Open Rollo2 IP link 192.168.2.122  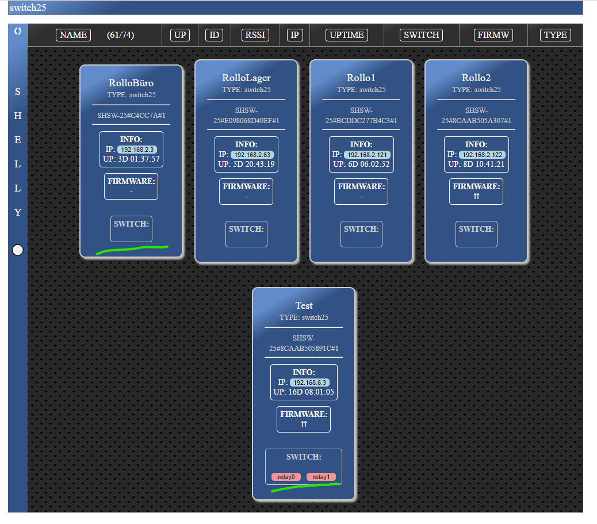click(x=482, y=155)
